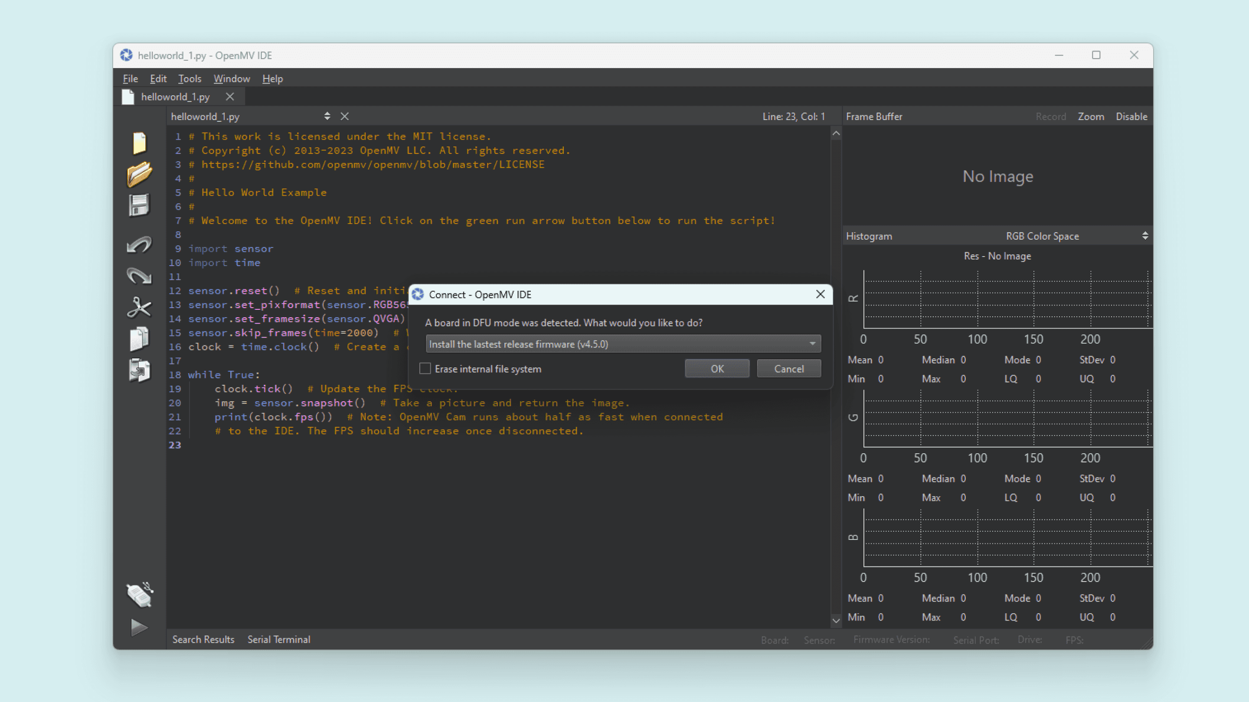Screen dimensions: 1249x702
Task: Cut the selected code
Action: (x=139, y=308)
